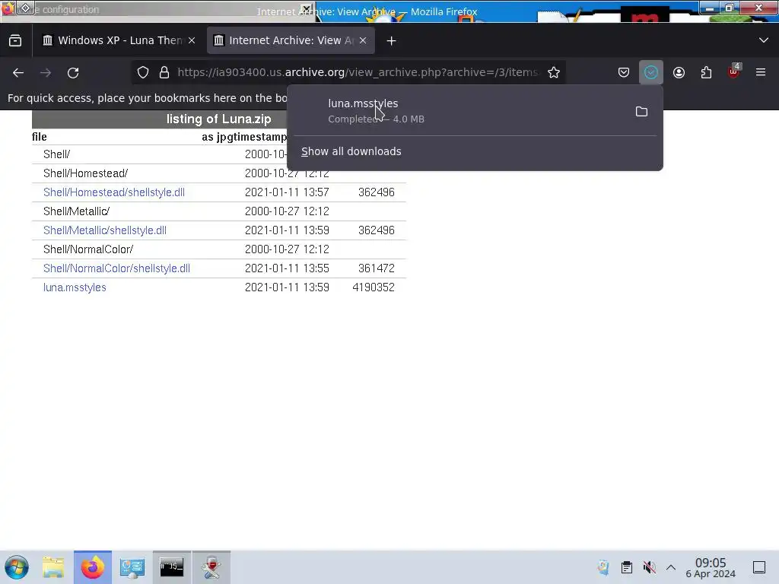Click the clock showing 09:05
Viewport: 779px width, 584px height.
click(711, 567)
